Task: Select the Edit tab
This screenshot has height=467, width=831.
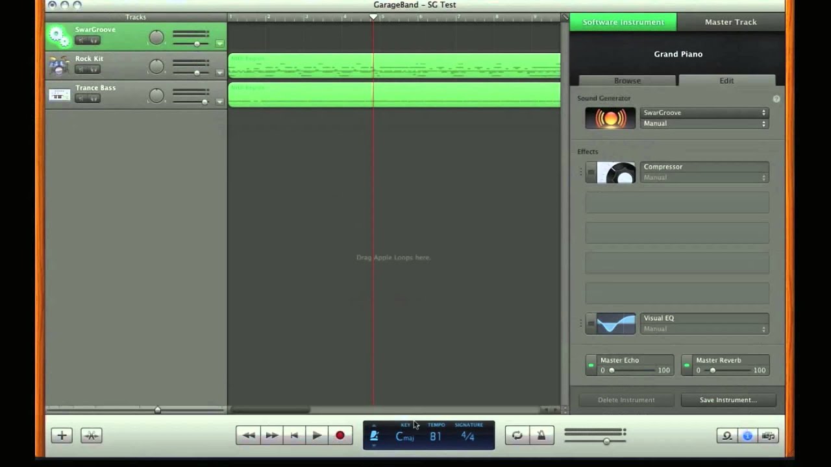Action: [726, 80]
